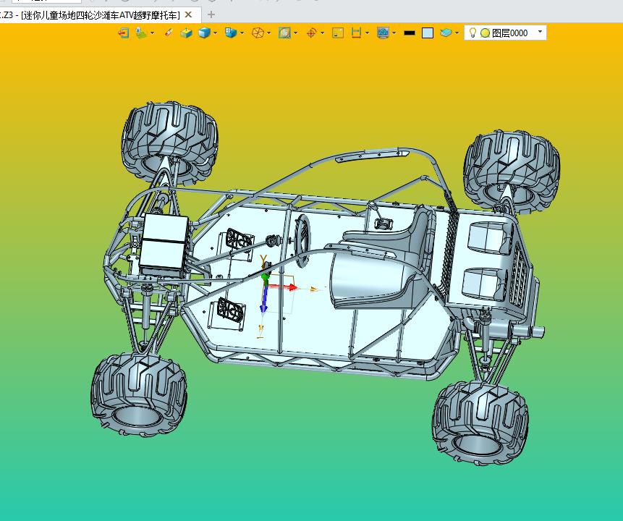Open the view orientation dropdown arrow
The height and width of the screenshot is (521, 623).
(x=242, y=33)
